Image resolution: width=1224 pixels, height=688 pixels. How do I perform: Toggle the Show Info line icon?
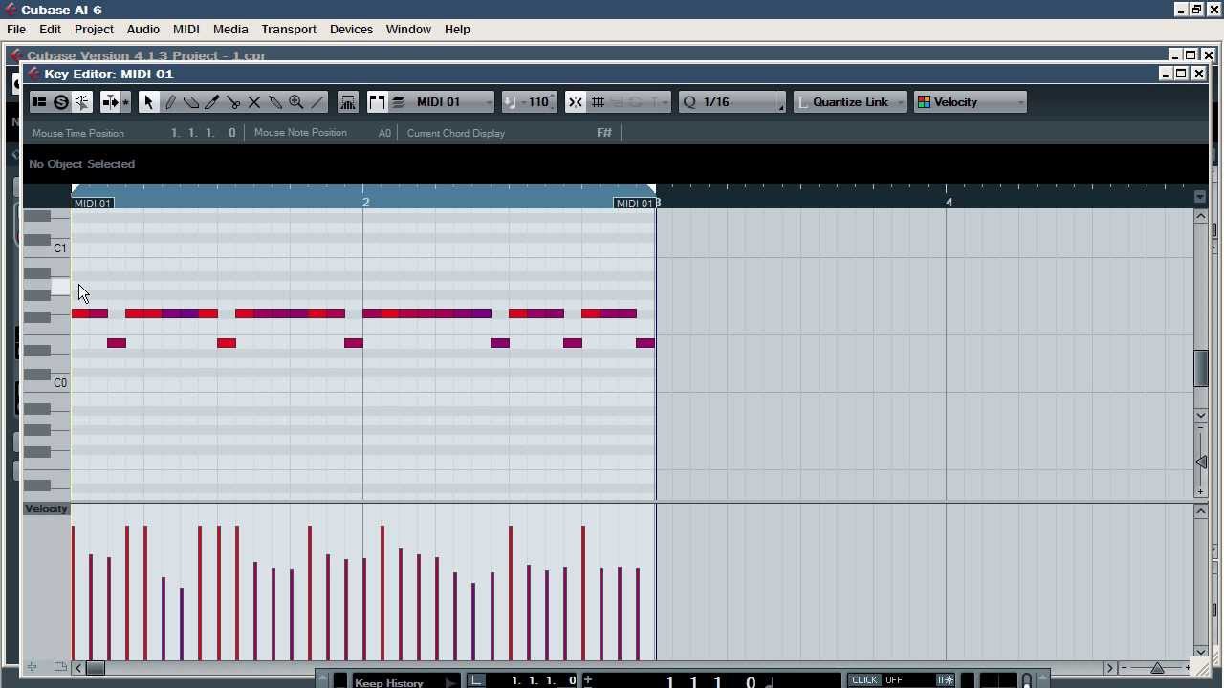[39, 102]
